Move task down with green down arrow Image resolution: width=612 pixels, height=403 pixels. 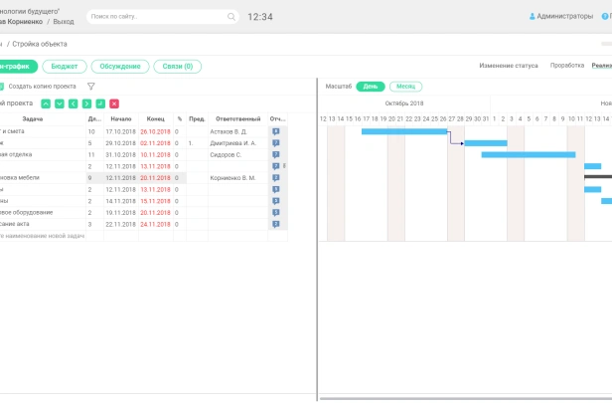[60, 103]
